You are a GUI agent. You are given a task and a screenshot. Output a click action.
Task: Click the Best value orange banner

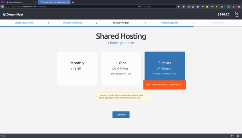point(164,85)
